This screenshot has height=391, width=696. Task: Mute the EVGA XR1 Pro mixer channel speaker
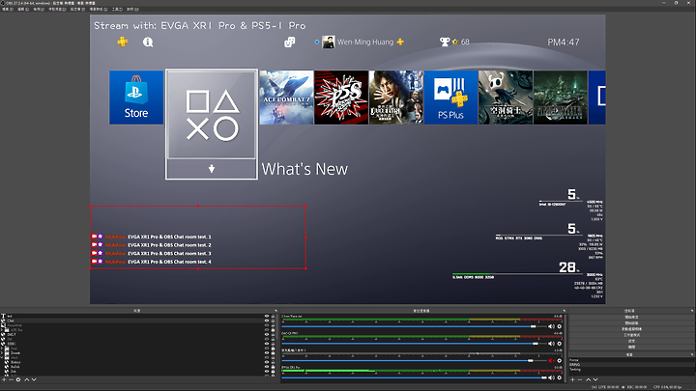551,377
